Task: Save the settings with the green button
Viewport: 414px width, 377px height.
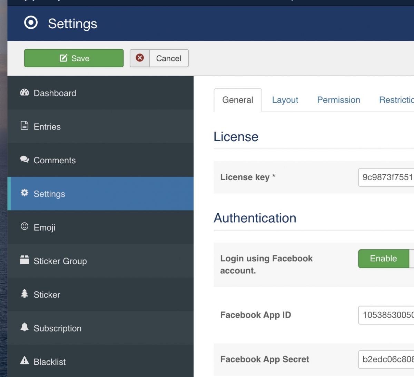Action: pos(74,58)
